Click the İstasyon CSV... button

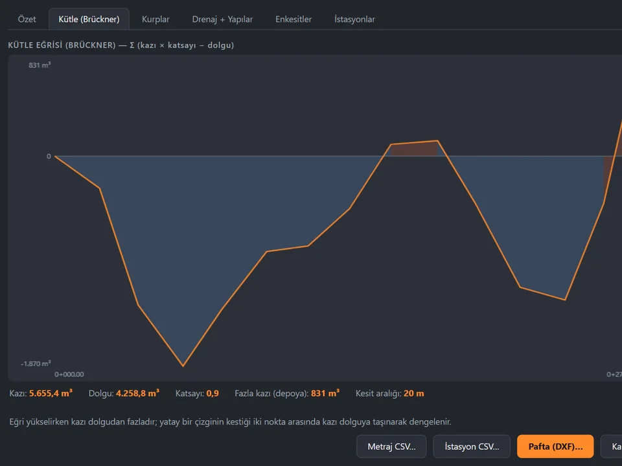click(x=472, y=447)
